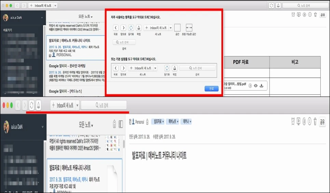This screenshot has height=193, width=330.
Task: Click the bell Activity icon in top window toolbar
Action: coord(278,5)
